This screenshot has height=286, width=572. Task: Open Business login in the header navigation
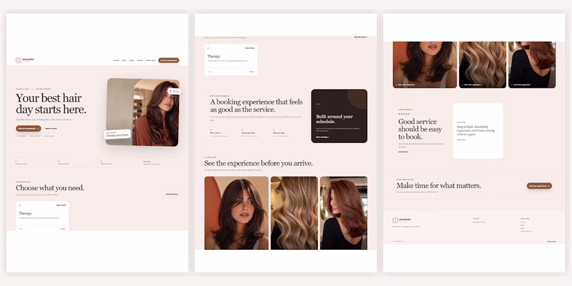(150, 60)
